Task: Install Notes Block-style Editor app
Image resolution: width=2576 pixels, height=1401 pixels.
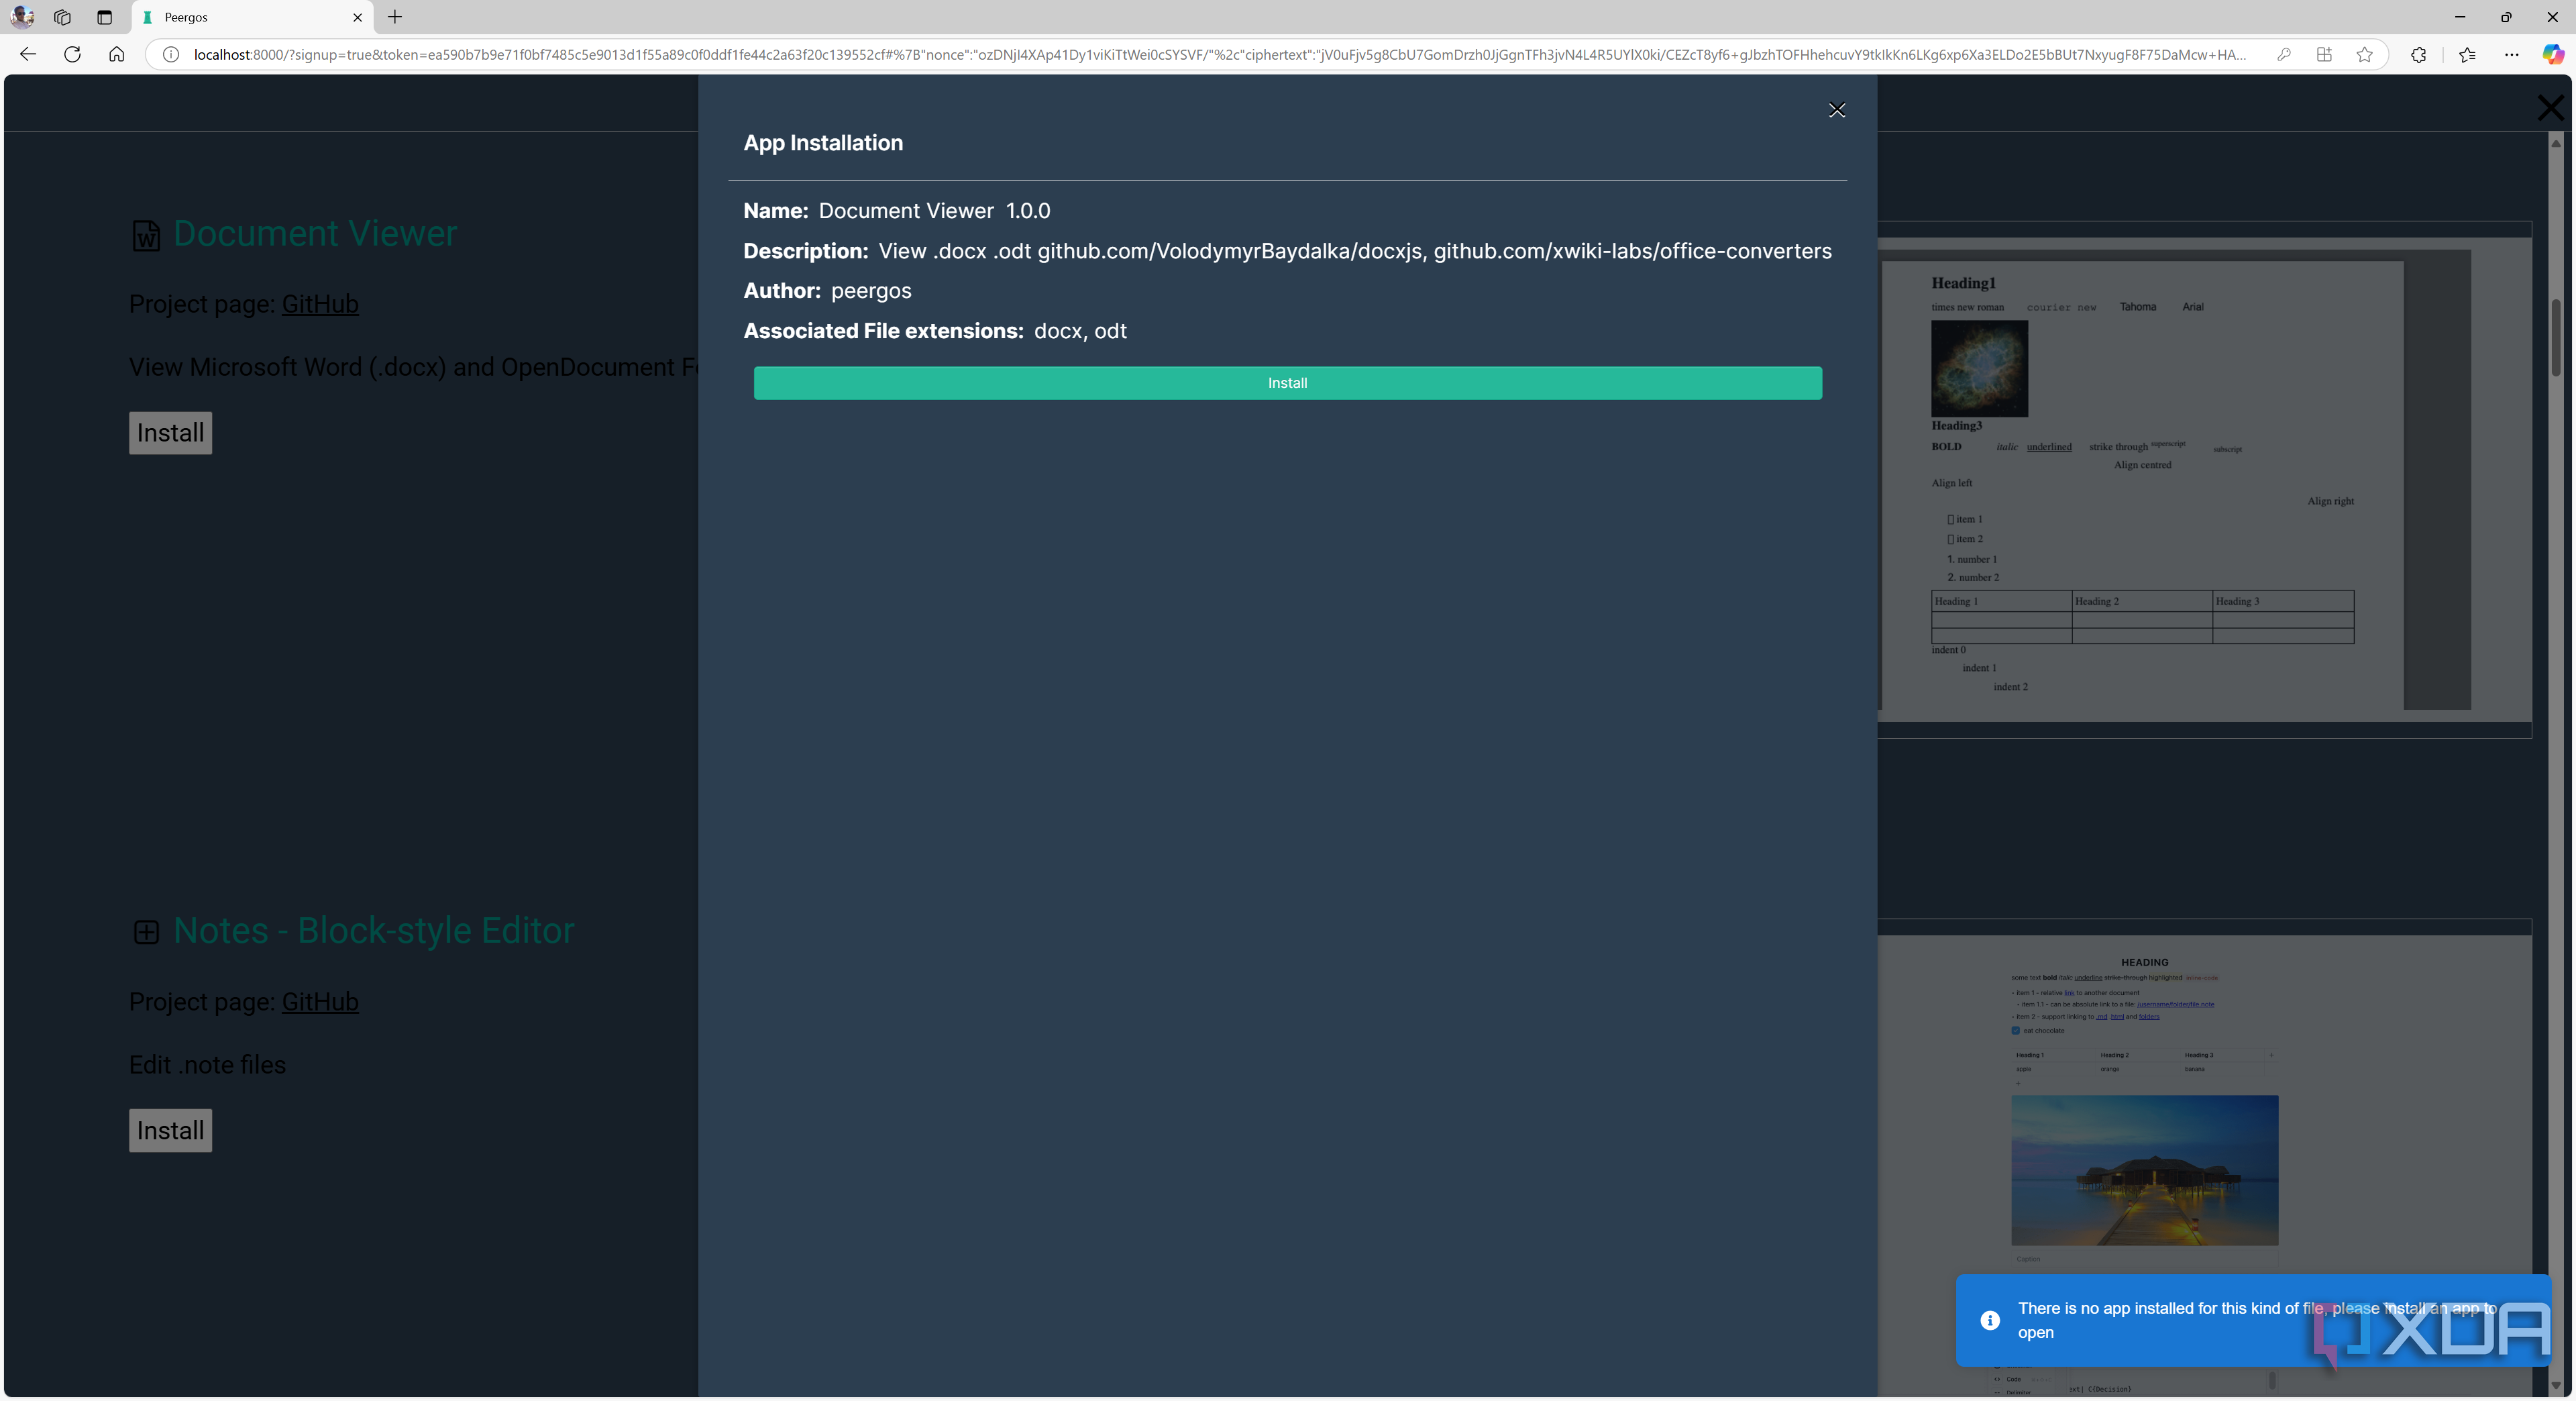Action: 170,1130
